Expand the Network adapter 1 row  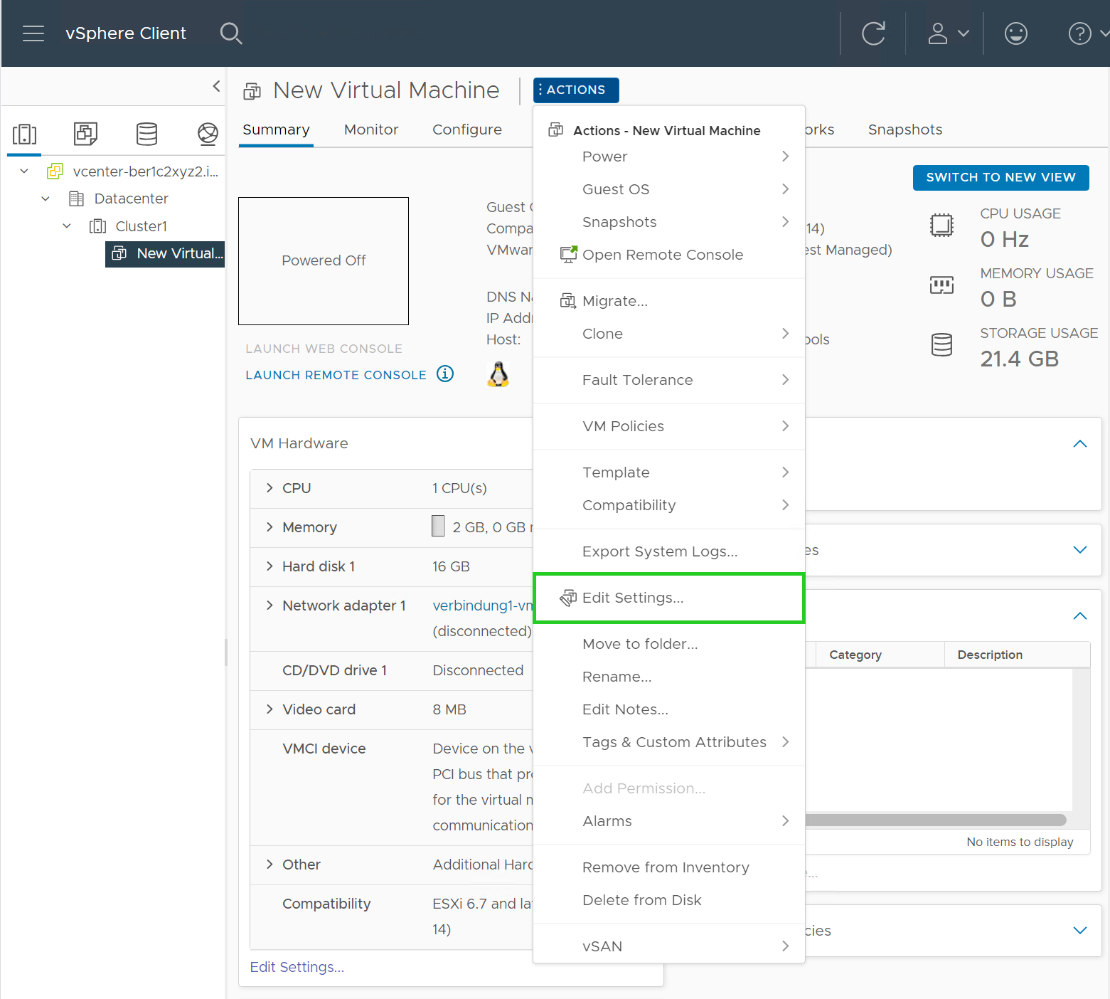point(270,606)
